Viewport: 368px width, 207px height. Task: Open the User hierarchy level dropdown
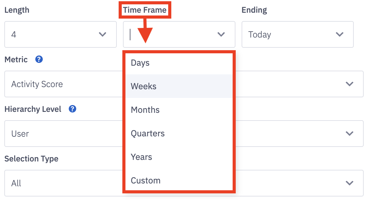click(x=184, y=134)
